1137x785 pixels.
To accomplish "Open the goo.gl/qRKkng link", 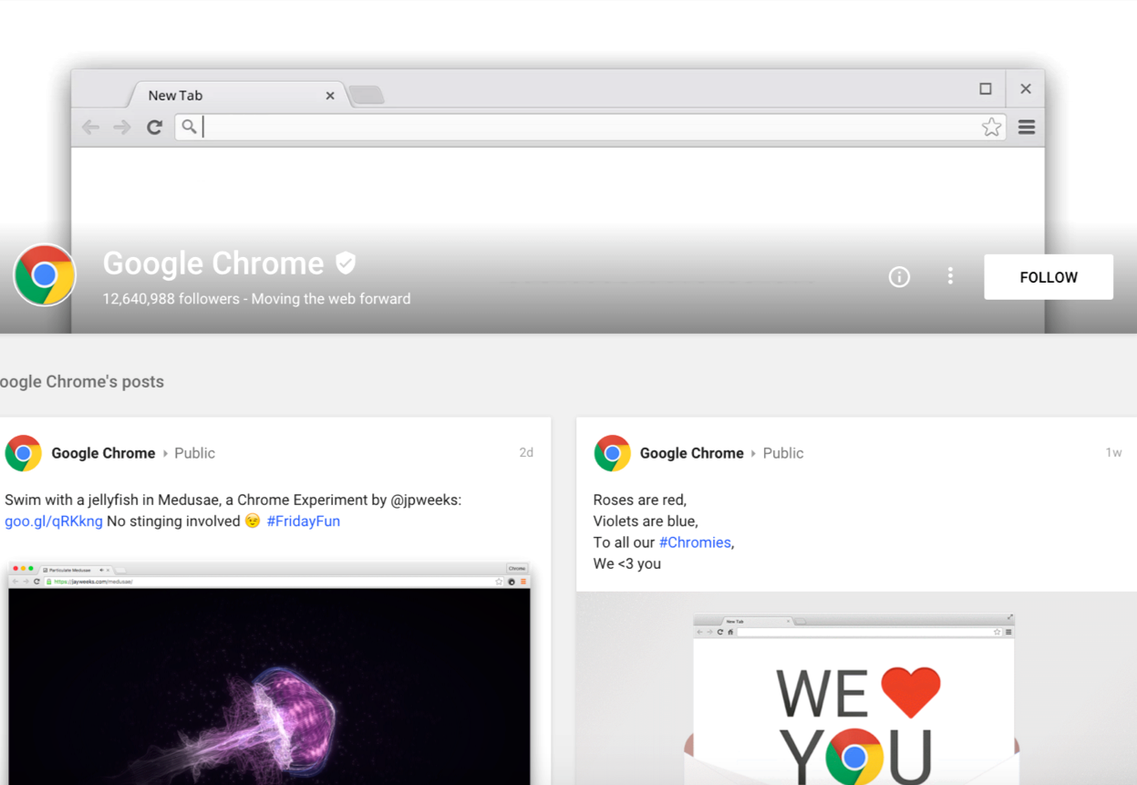I will point(54,522).
